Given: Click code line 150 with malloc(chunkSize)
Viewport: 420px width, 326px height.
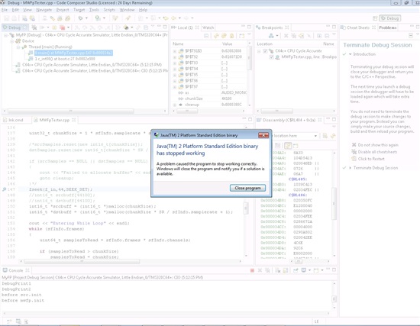Looking at the screenshot, I should pyautogui.click(x=92, y=206).
